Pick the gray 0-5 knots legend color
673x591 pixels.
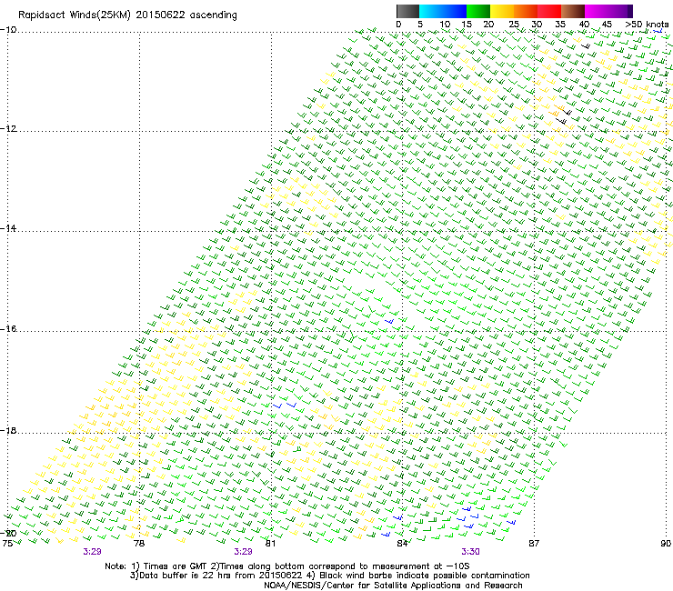[x=407, y=11]
